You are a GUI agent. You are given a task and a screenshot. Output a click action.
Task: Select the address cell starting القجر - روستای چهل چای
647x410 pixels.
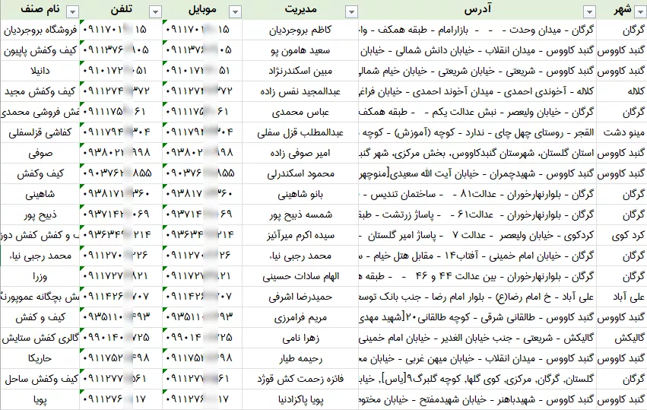(x=477, y=132)
